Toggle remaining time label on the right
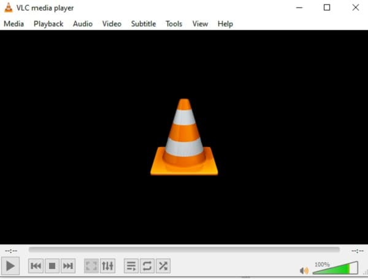 point(357,251)
